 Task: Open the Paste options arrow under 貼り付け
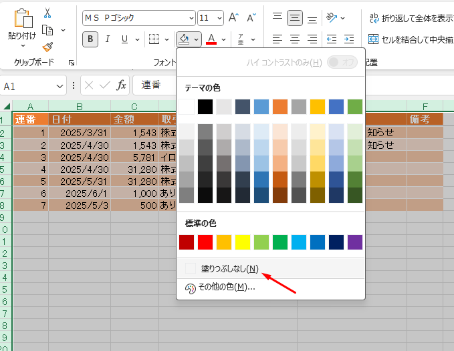23,45
